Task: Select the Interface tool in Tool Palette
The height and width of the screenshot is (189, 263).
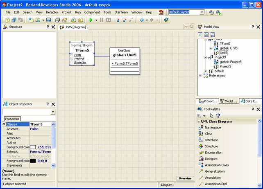Action: (x=211, y=140)
